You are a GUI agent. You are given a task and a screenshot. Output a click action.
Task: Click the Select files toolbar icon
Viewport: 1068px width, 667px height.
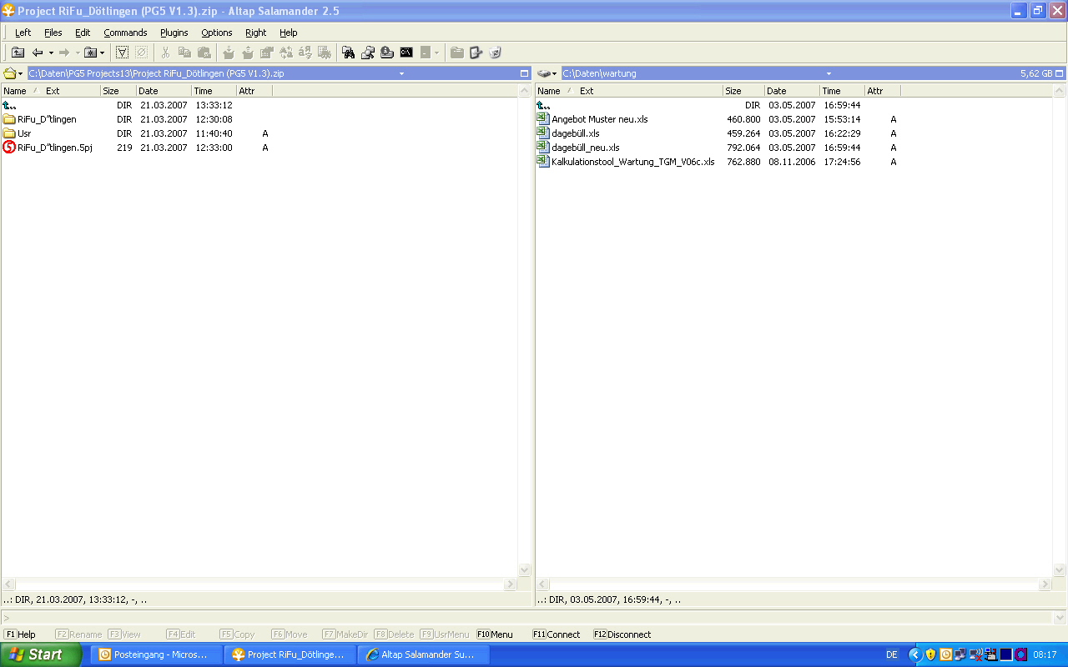click(x=122, y=53)
